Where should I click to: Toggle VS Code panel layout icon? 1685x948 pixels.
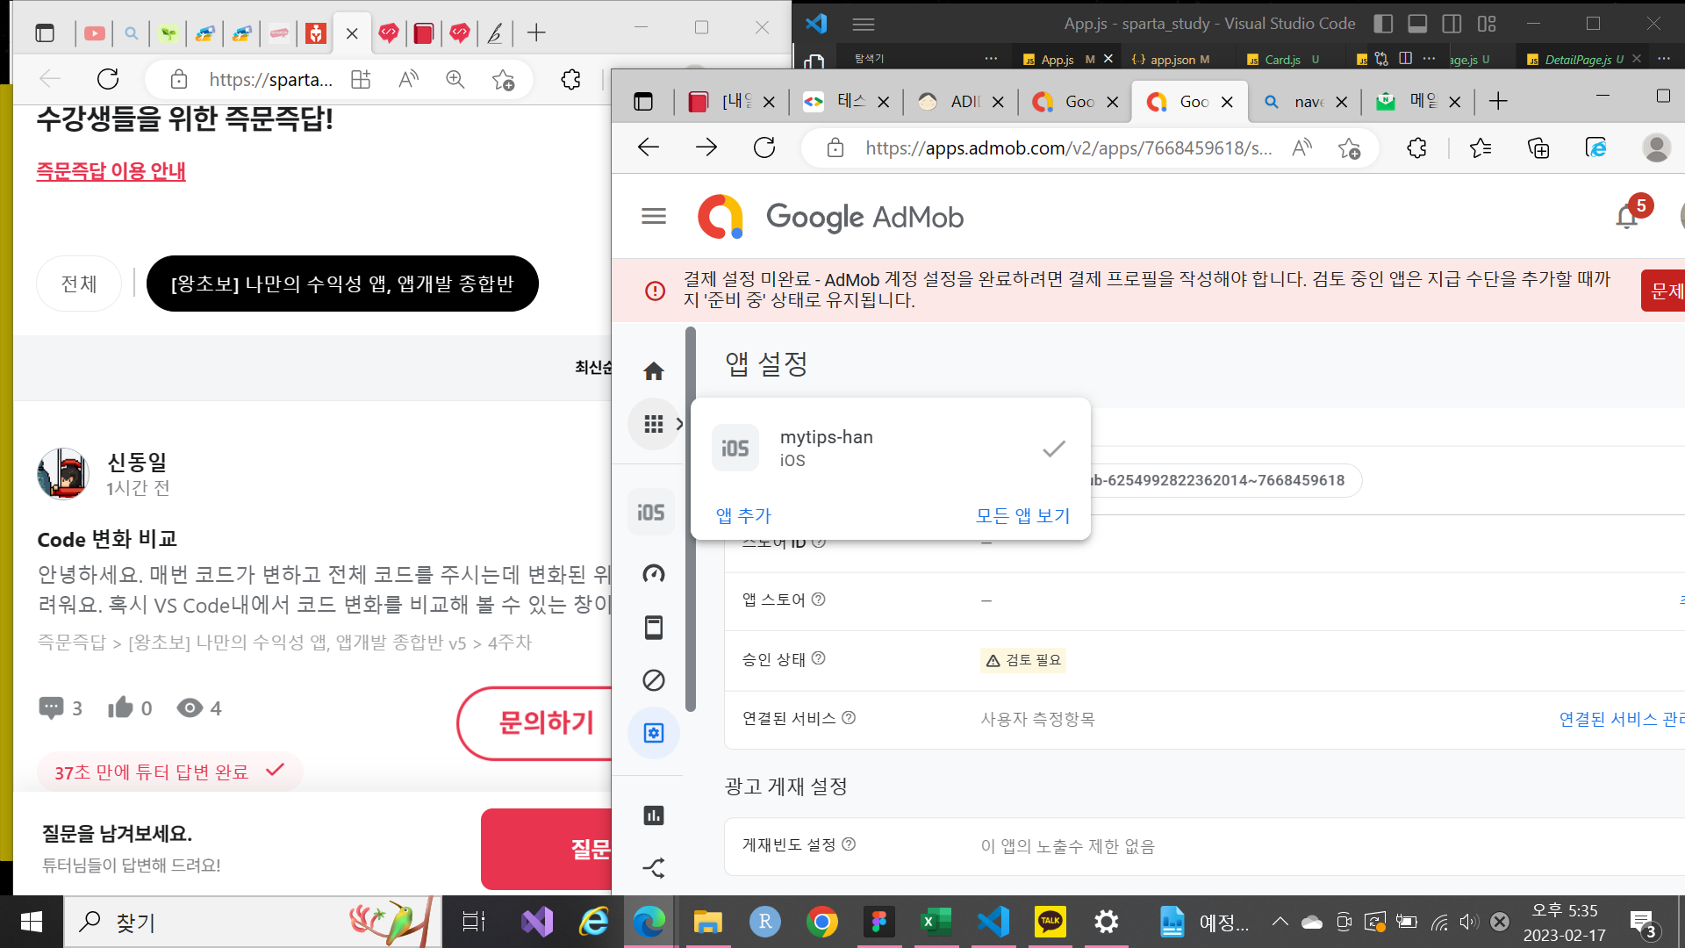tap(1417, 24)
